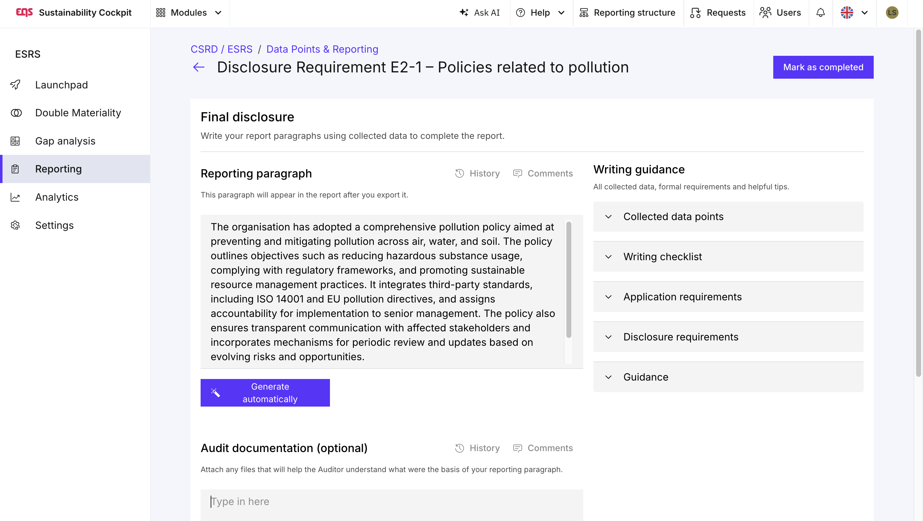The image size is (923, 521).
Task: Expand Disclosure requirements section
Action: click(728, 337)
